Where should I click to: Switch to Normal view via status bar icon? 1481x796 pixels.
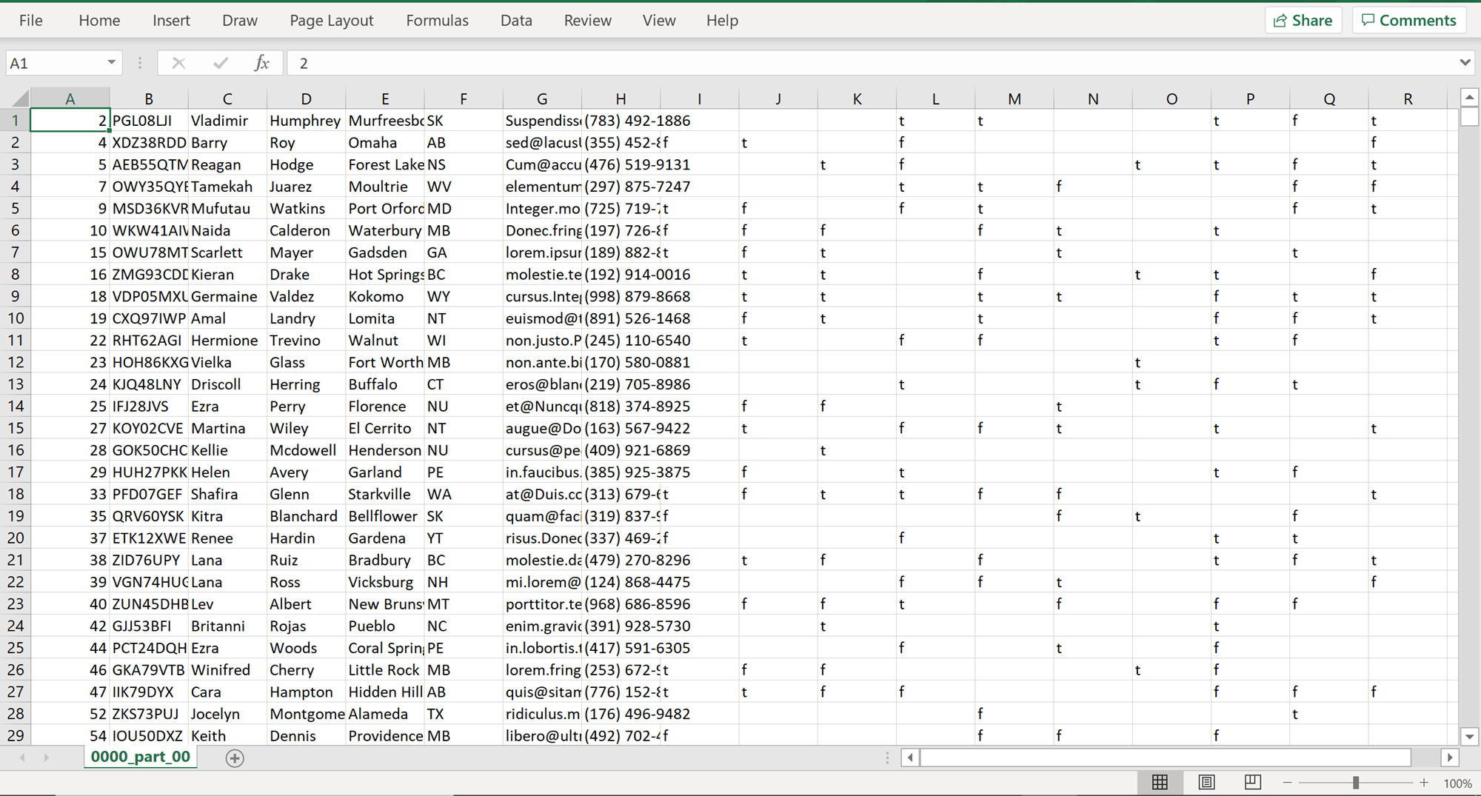pos(1160,782)
